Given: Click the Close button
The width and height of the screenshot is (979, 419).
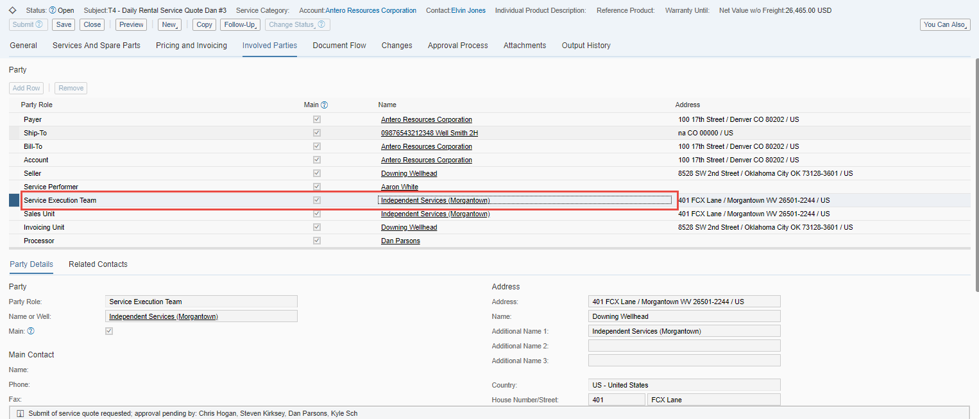Looking at the screenshot, I should [92, 24].
